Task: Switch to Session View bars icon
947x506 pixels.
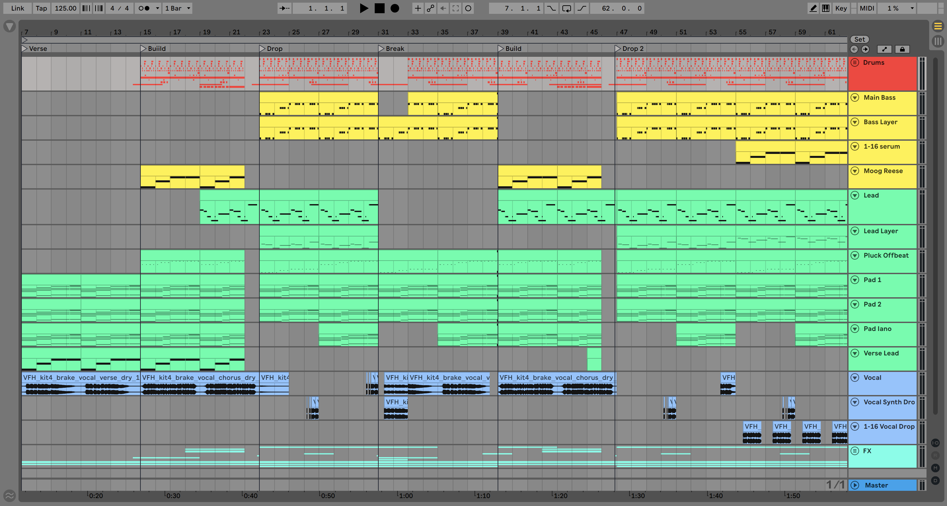Action: coord(938,41)
